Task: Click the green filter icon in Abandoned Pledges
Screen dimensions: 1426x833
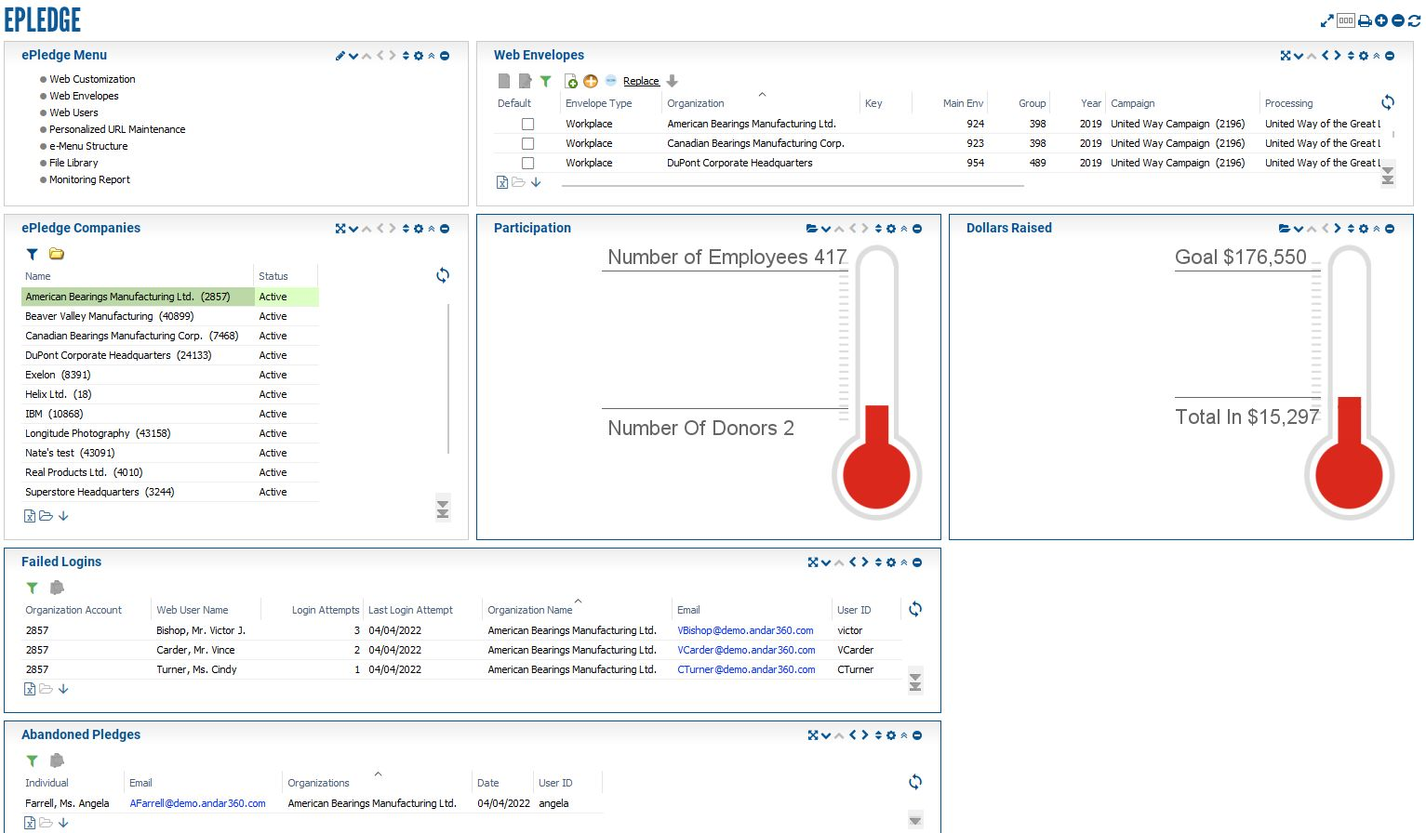Action: pyautogui.click(x=33, y=760)
